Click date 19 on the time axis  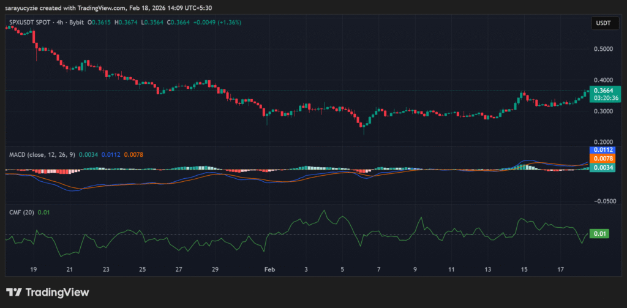(33, 269)
